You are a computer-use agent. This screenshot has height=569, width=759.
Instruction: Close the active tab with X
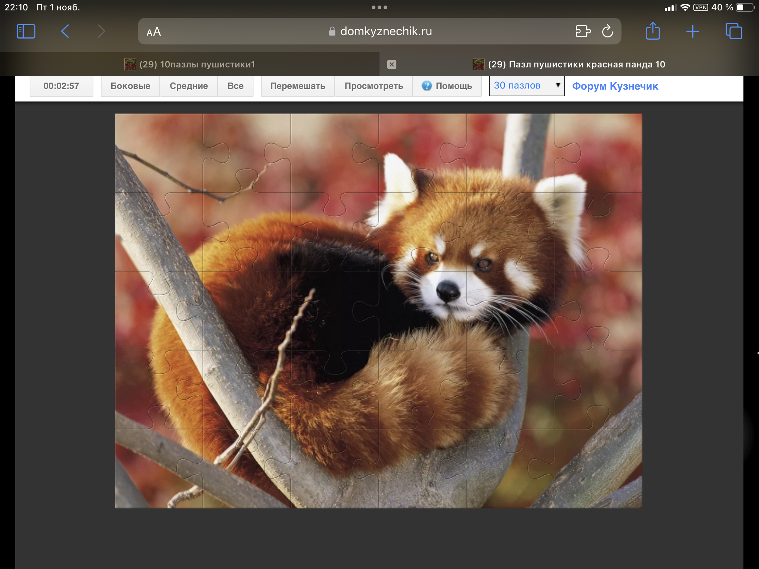(x=392, y=64)
